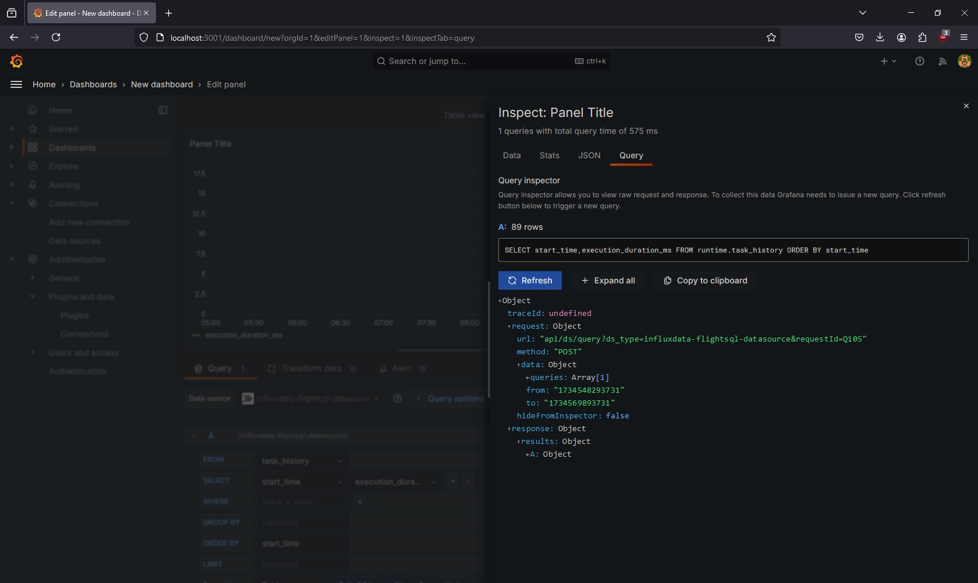Expand the queries Array node

527,378
